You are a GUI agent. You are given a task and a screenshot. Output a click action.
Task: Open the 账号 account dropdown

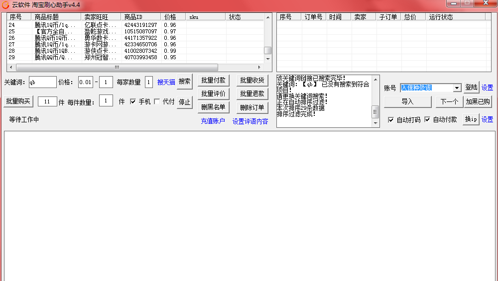pyautogui.click(x=457, y=88)
